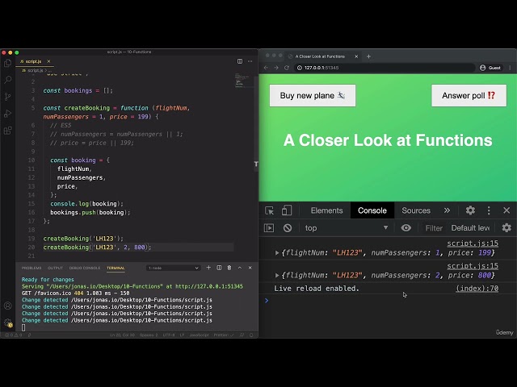Open script.js:15 link above price 800 log
The width and height of the screenshot is (517, 387).
473,266
